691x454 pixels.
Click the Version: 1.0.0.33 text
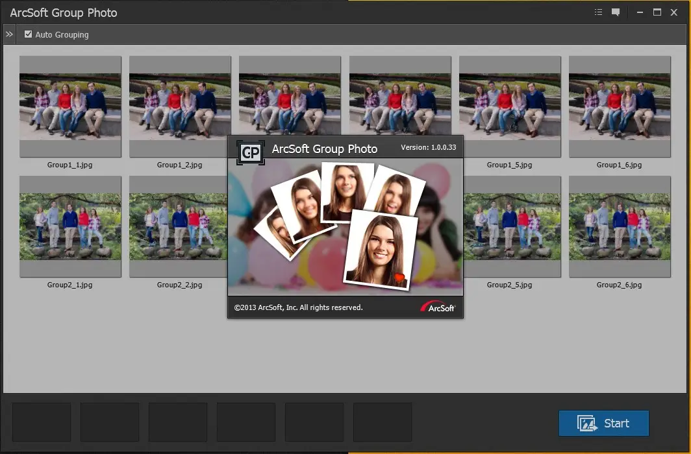pos(429,147)
